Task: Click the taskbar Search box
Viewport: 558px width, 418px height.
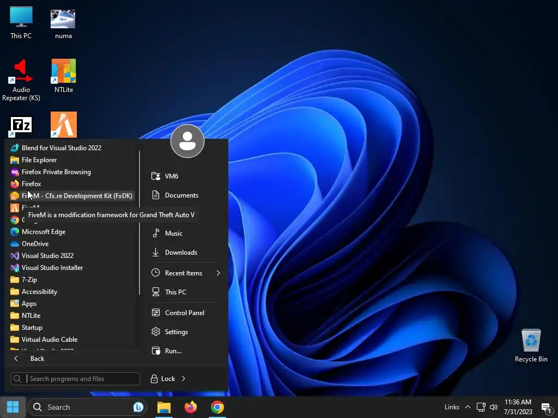Action: tap(87, 407)
